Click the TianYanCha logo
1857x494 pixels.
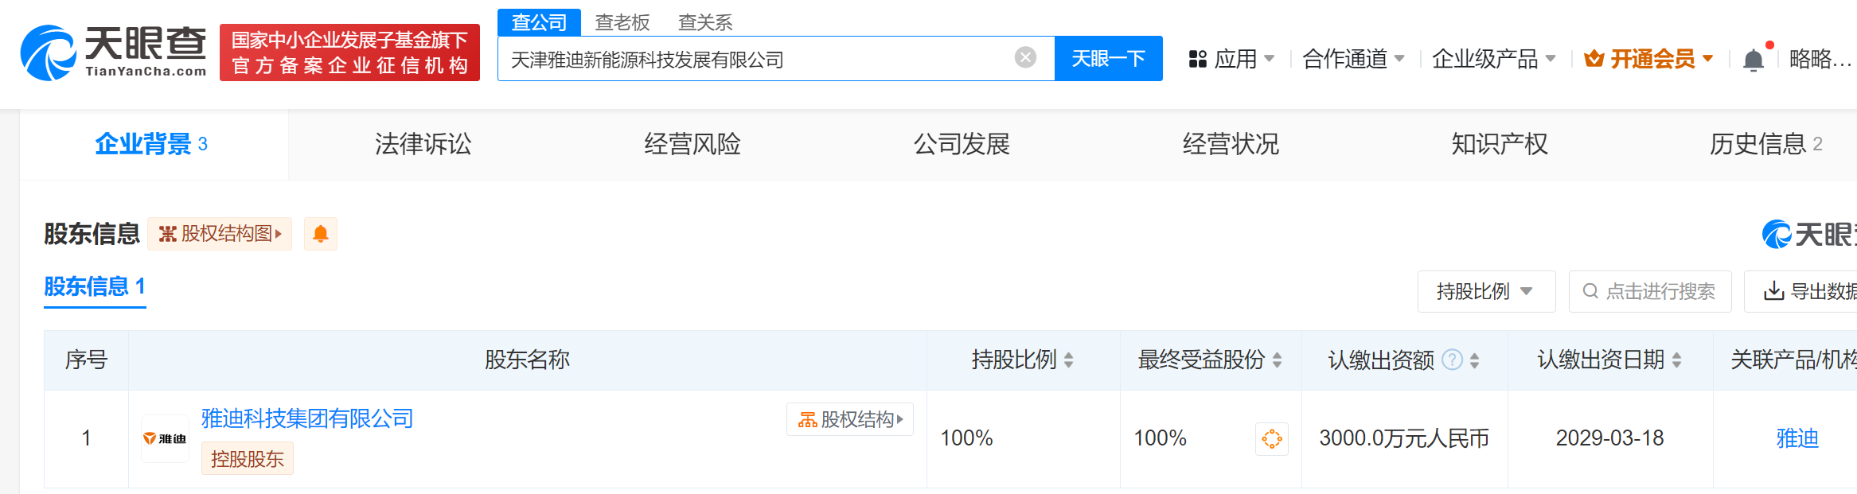point(113,53)
